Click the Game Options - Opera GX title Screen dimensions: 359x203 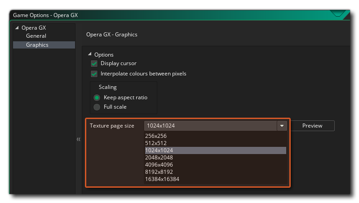(x=45, y=15)
